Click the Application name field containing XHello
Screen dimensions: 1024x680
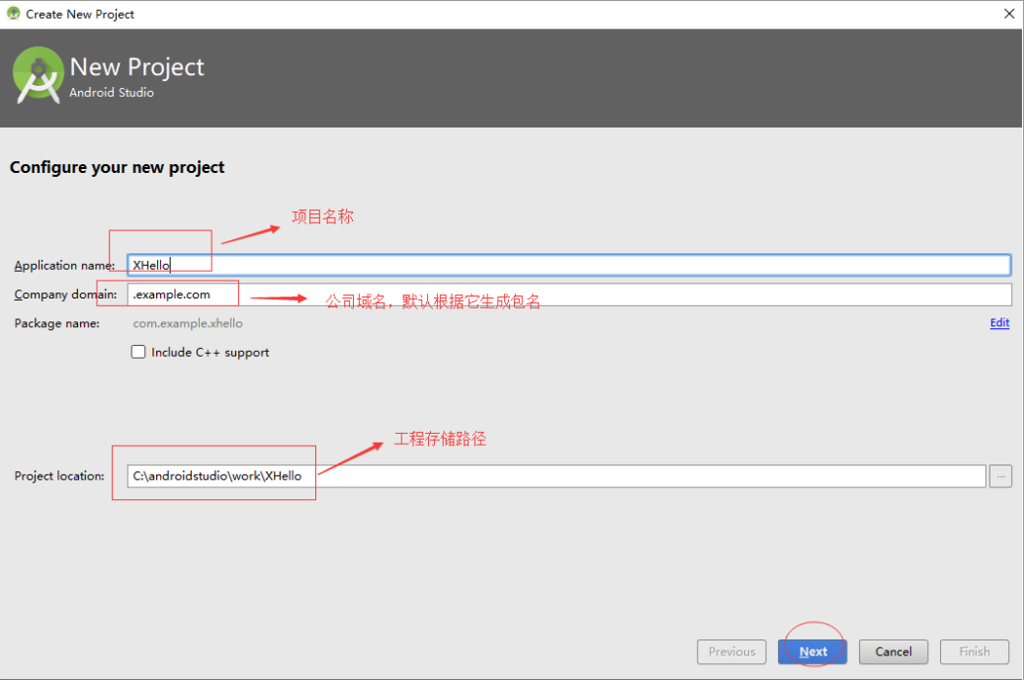click(x=568, y=265)
